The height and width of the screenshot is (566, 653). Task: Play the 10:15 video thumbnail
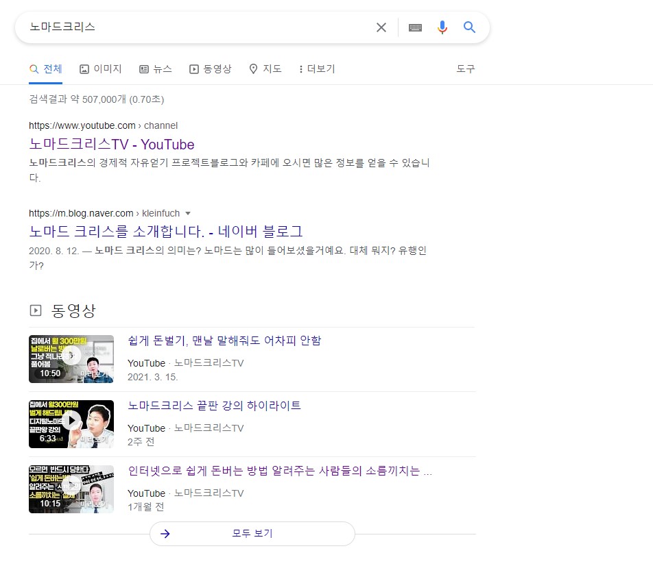tap(71, 489)
